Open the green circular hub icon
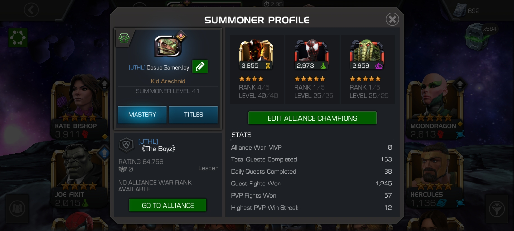The height and width of the screenshot is (231, 514). pos(18,38)
